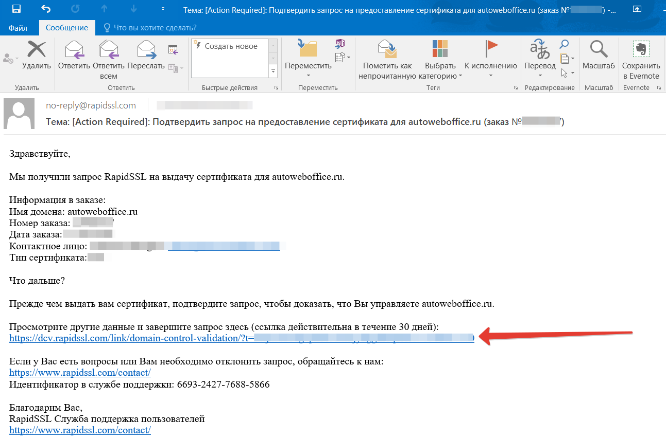Undo last action in the quick access toolbar
Screen dimensions: 666x440
coord(45,9)
